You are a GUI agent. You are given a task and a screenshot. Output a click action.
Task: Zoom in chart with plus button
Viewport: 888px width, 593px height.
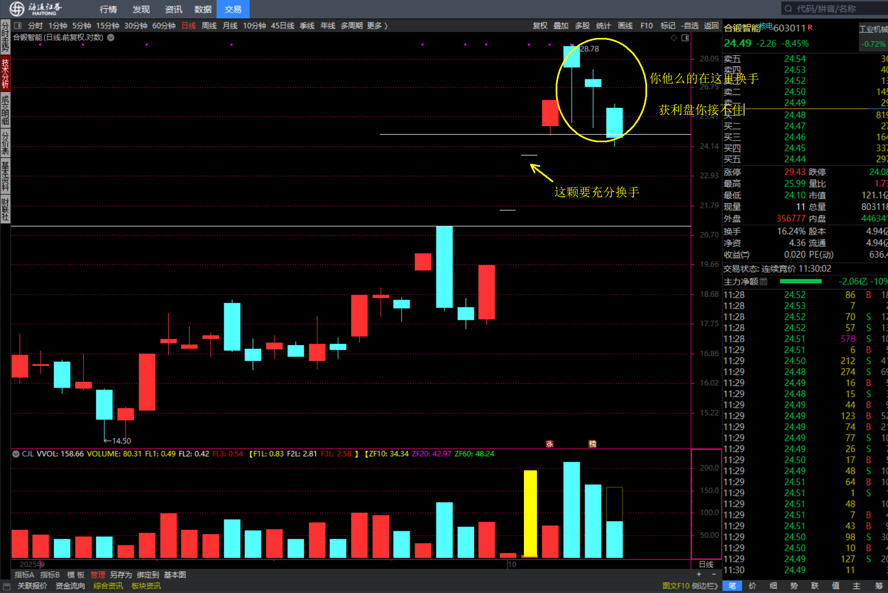(x=699, y=574)
